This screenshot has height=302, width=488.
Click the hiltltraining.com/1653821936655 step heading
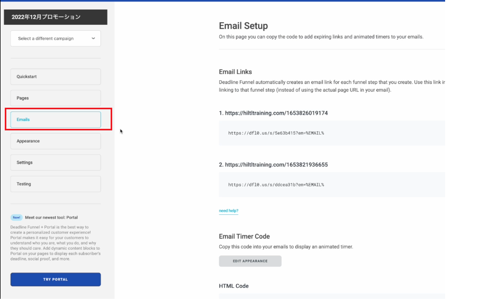273,165
